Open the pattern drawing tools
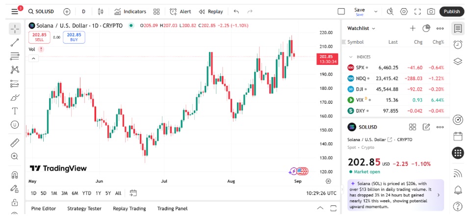This screenshot has width=470, height=218. pos(15,70)
